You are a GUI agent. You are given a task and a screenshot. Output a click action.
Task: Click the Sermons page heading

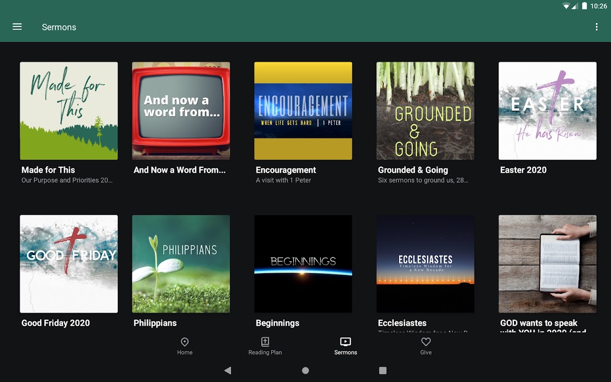[59, 27]
